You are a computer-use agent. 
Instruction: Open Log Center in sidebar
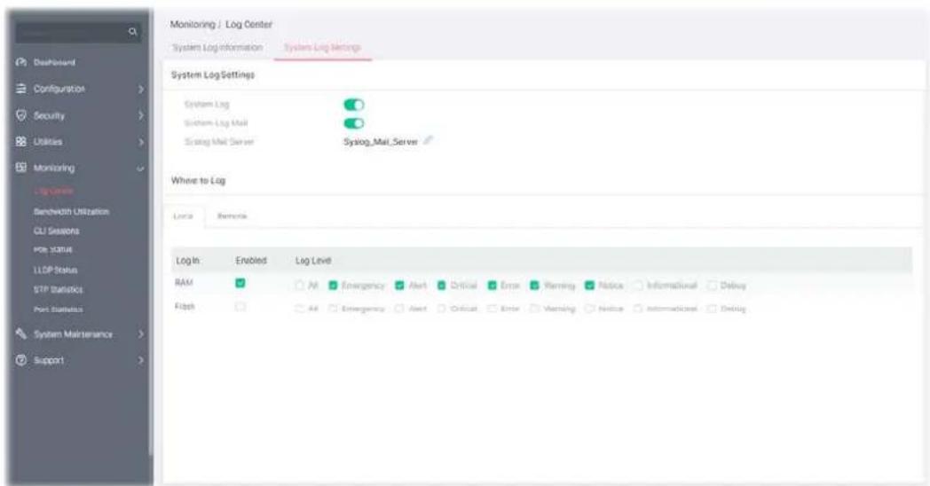pos(54,191)
